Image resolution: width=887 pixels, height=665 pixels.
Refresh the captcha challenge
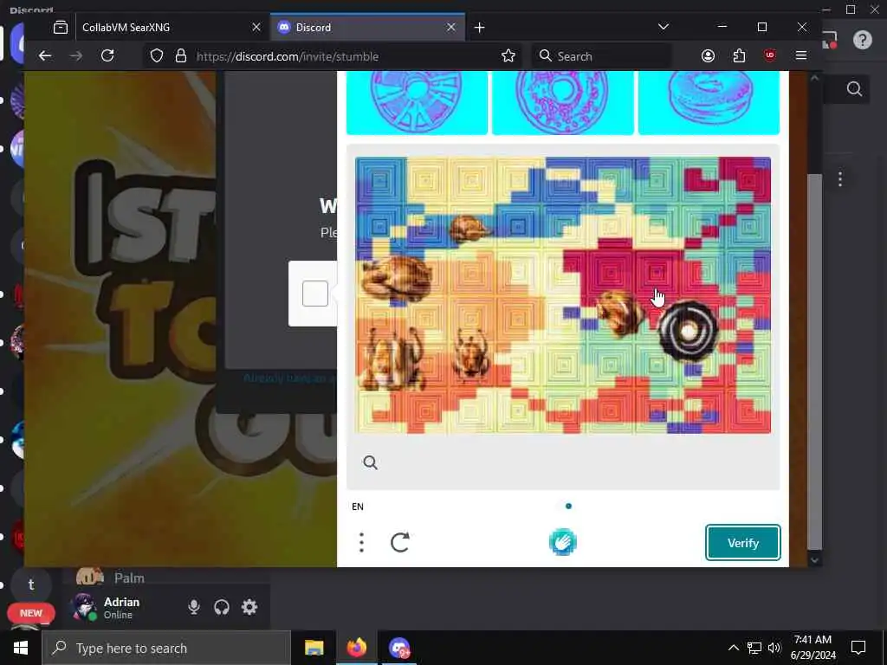pos(400,542)
